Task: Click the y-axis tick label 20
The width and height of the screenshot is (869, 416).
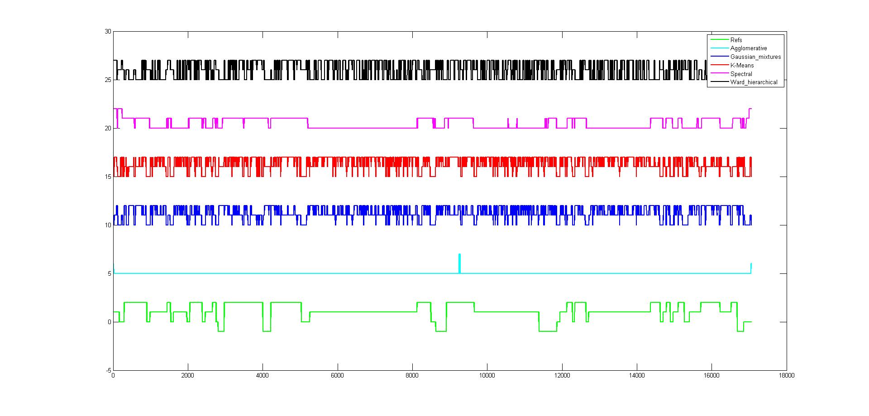Action: (108, 128)
